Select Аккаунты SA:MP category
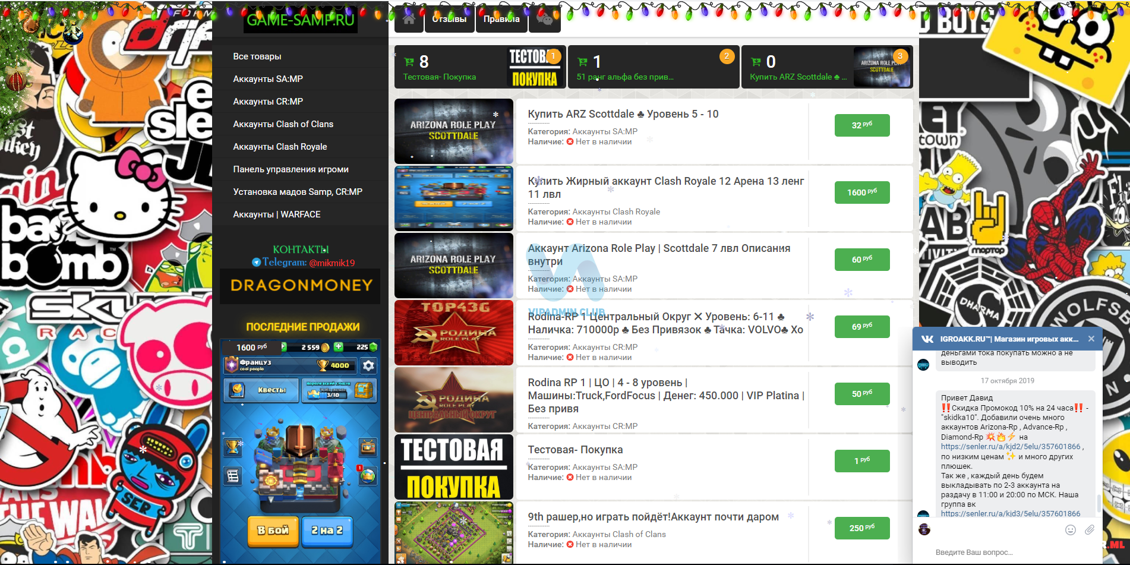The height and width of the screenshot is (565, 1130). click(x=300, y=79)
